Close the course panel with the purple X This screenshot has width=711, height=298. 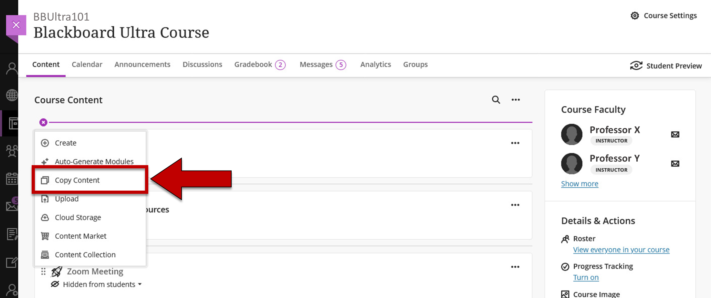click(16, 25)
